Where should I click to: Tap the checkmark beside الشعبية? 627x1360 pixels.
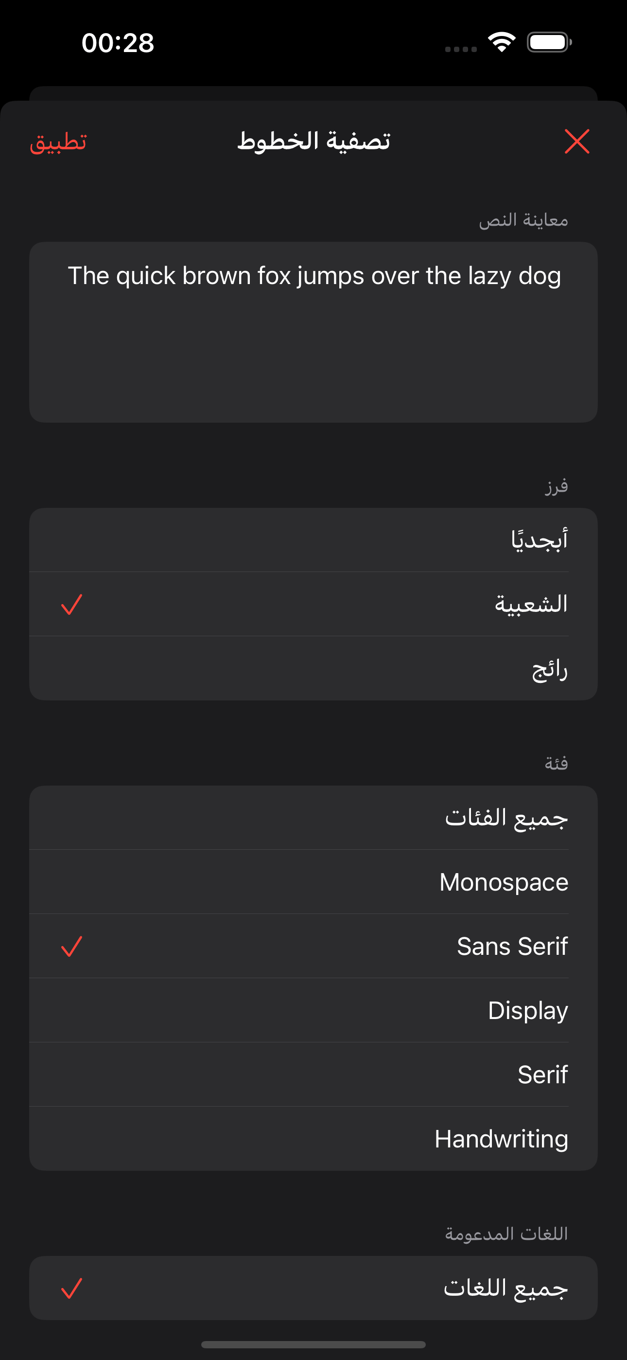click(72, 605)
